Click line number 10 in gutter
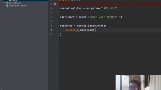 click(51, 34)
